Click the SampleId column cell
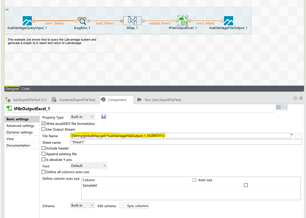Screen dimensions: 306x218 coord(136,185)
